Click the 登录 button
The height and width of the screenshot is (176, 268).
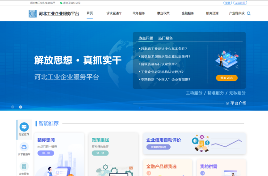click(227, 3)
